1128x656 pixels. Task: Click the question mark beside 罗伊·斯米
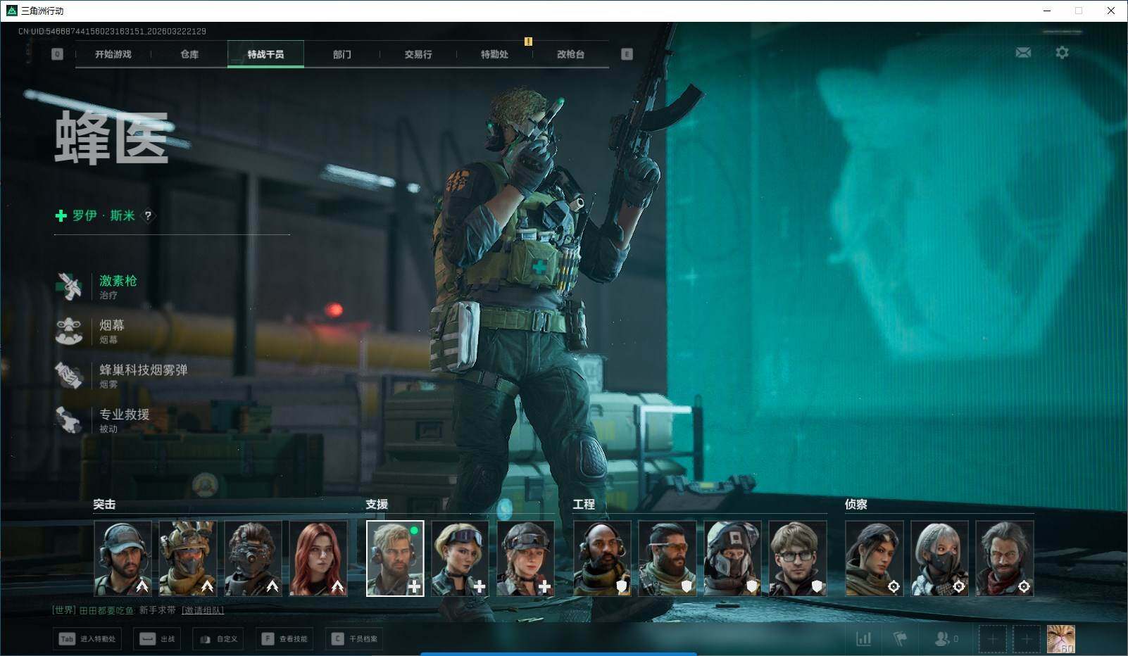coord(148,215)
